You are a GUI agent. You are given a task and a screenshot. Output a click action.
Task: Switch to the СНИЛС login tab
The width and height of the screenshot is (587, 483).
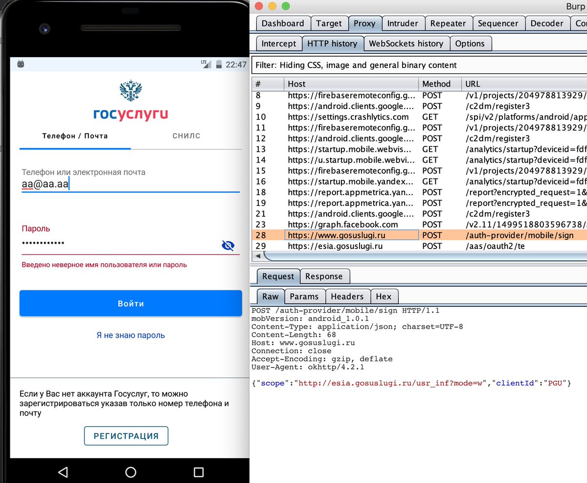coord(186,136)
